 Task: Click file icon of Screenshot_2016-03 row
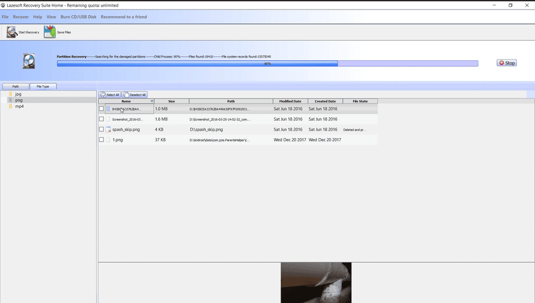(x=108, y=119)
